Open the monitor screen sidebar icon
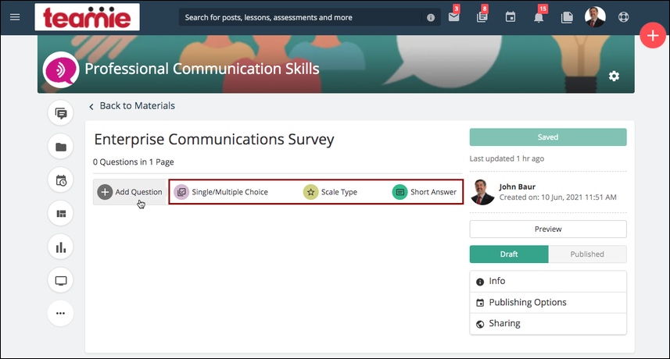Viewport: 670px width, 359px height. pos(61,280)
